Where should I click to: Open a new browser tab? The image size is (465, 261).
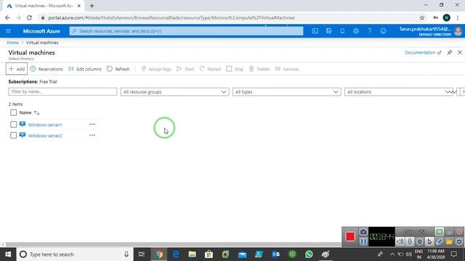[92, 6]
